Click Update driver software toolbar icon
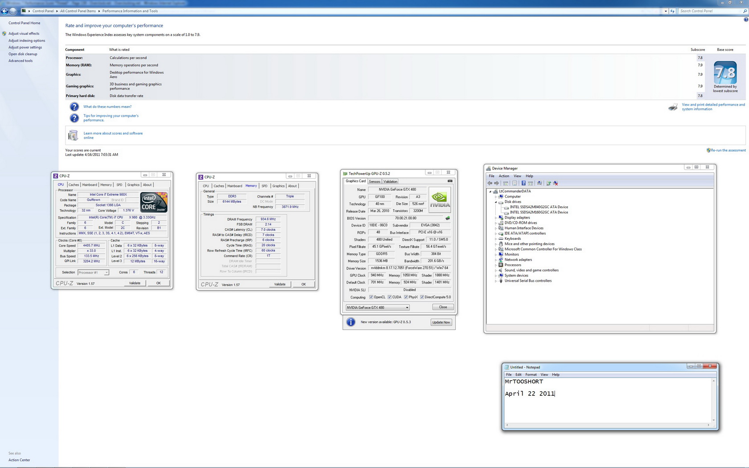The width and height of the screenshot is (749, 468). click(x=548, y=183)
